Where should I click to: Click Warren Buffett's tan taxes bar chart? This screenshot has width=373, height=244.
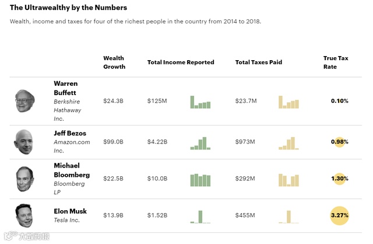288,102
